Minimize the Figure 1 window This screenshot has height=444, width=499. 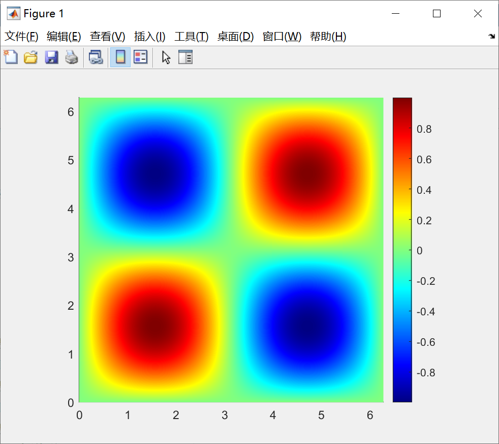tap(395, 13)
